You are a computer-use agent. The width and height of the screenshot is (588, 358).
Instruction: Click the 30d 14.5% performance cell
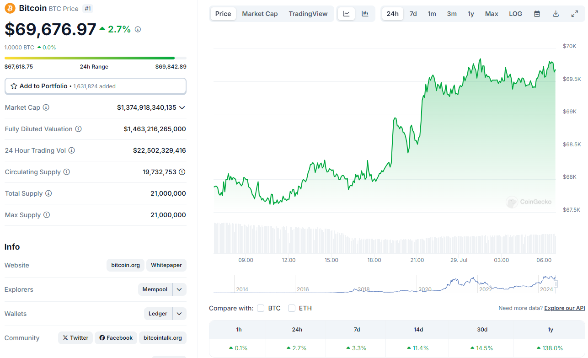482,348
